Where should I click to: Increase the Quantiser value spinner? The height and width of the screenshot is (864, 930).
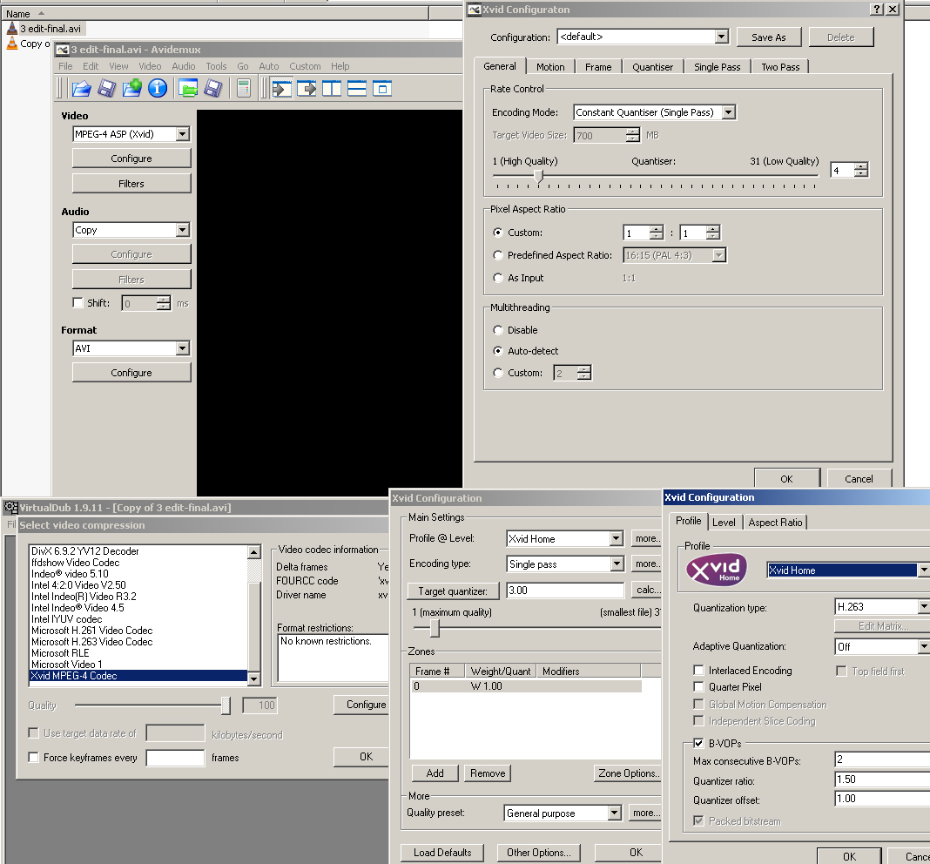[860, 166]
